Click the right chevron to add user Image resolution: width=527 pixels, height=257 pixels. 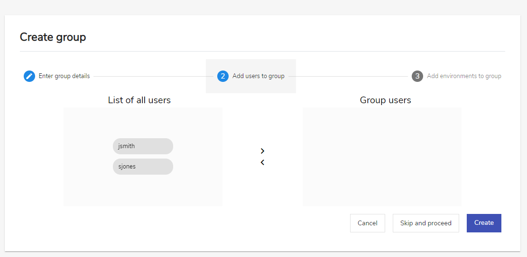pyautogui.click(x=262, y=151)
